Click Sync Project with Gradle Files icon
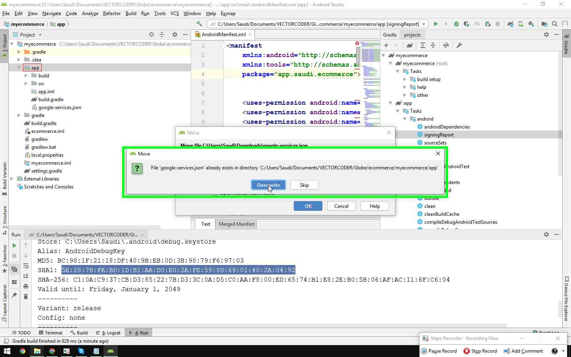This screenshot has height=357, width=571. tap(510, 24)
